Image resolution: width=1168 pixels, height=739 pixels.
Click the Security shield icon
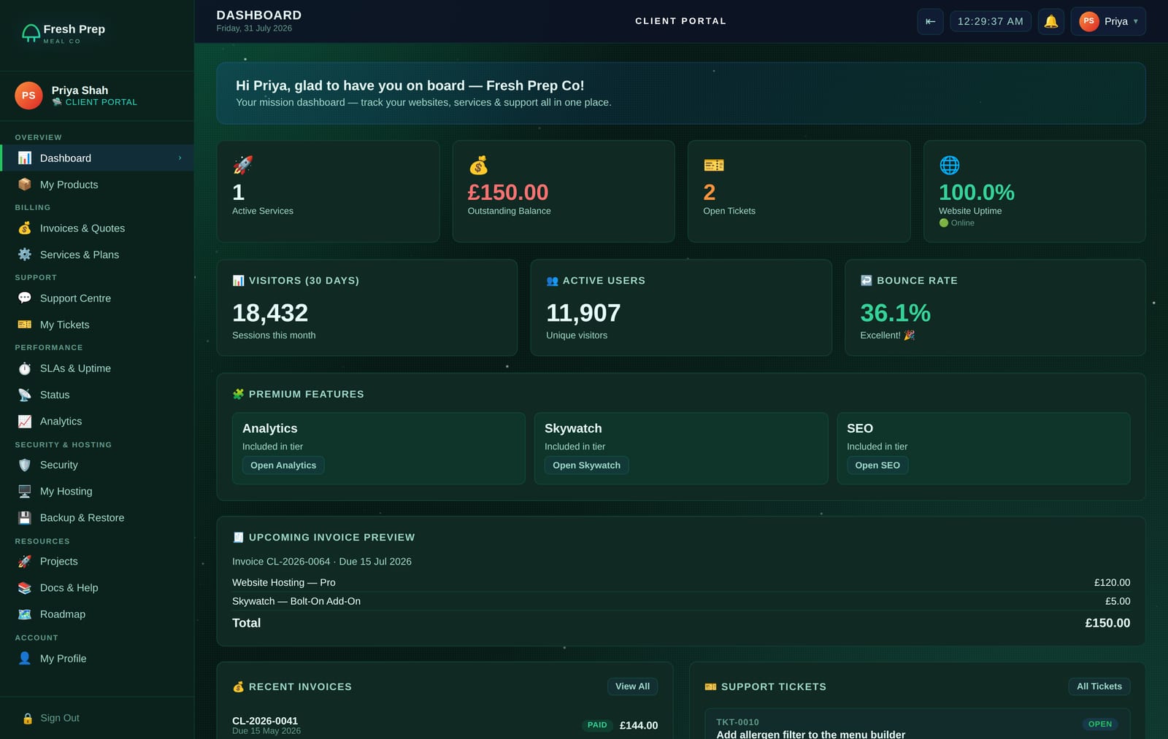(25, 465)
